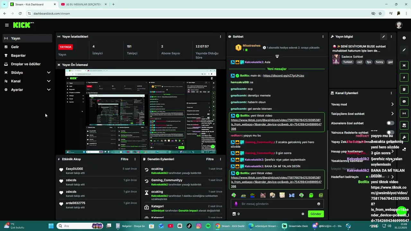The image size is (411, 231).
Task: Reload the page
Action: click(20, 13)
